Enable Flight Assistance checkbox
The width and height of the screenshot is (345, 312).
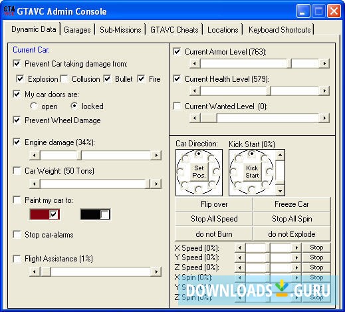pos(17,259)
